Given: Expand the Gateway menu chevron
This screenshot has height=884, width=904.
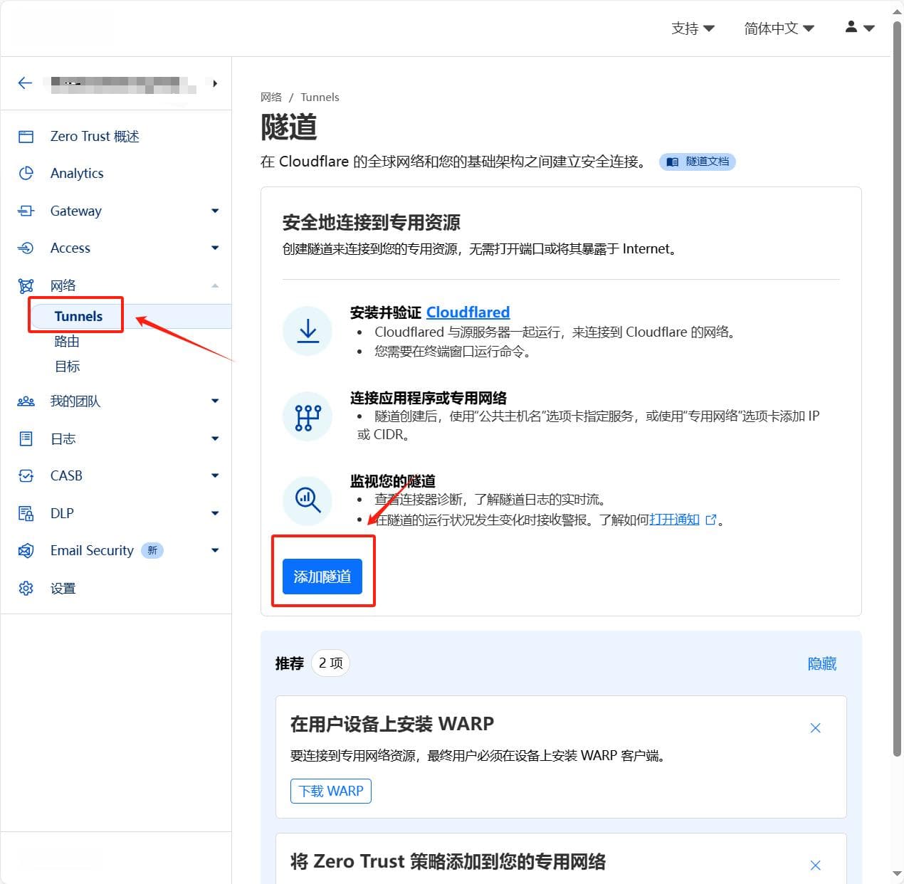Looking at the screenshot, I should (x=215, y=211).
